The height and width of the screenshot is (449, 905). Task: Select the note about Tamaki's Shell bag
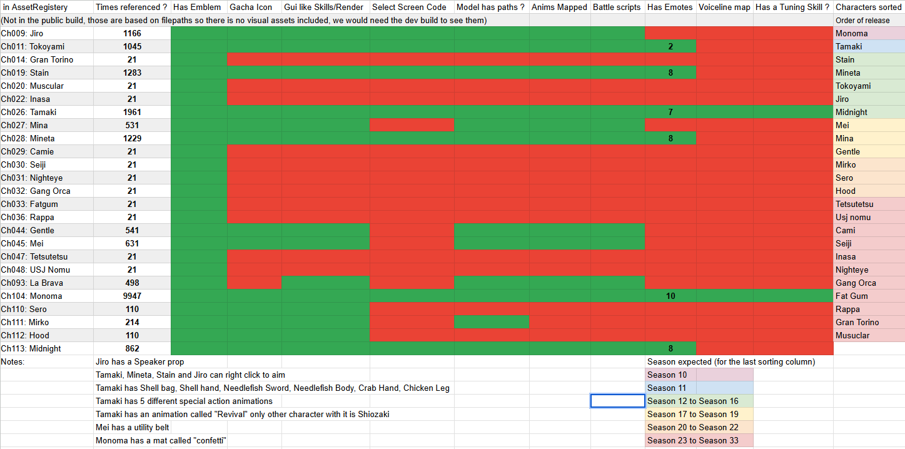[272, 388]
